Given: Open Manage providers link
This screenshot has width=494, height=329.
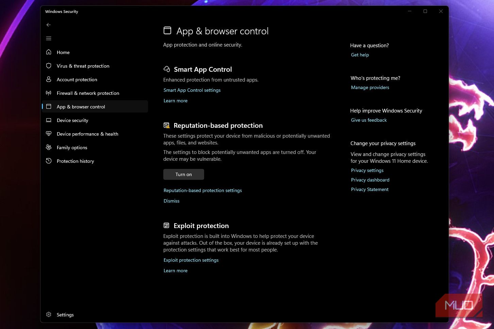Looking at the screenshot, I should (x=370, y=87).
